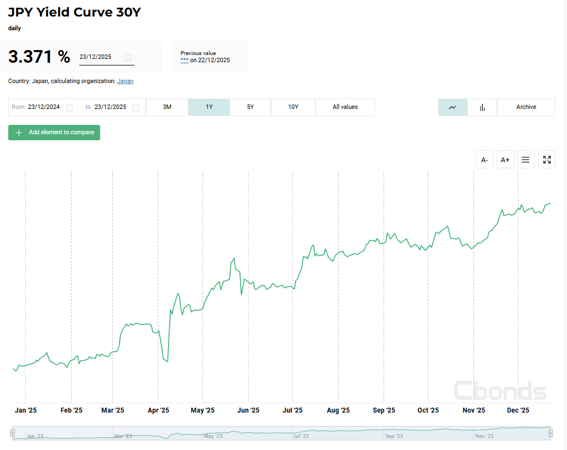Select the 3M period

click(167, 107)
